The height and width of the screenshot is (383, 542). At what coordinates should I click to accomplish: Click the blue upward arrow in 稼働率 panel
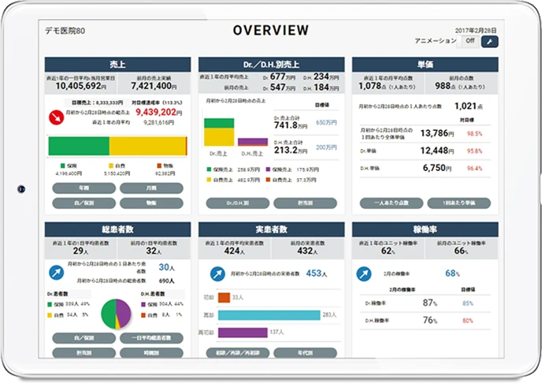tap(364, 273)
